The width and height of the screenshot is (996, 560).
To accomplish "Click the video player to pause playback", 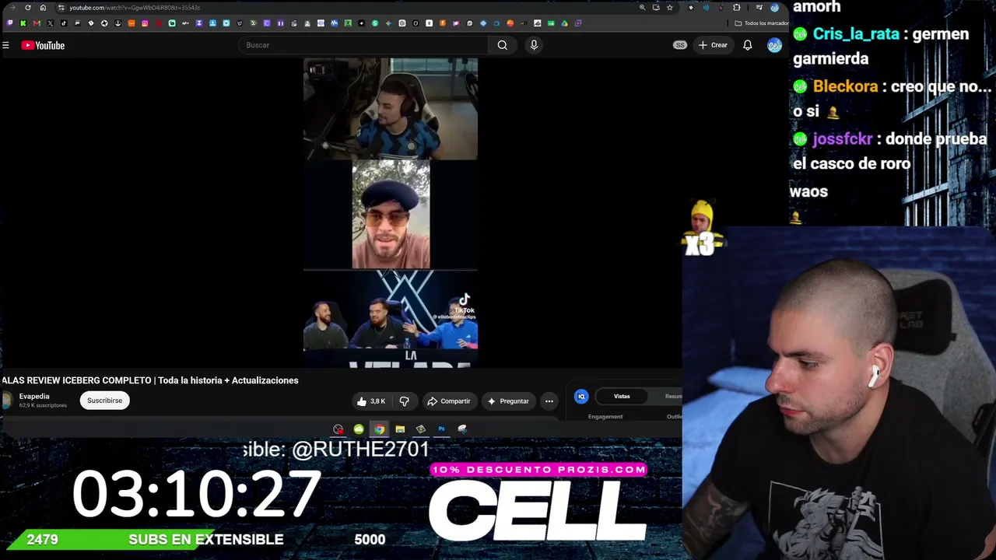I will click(x=391, y=212).
